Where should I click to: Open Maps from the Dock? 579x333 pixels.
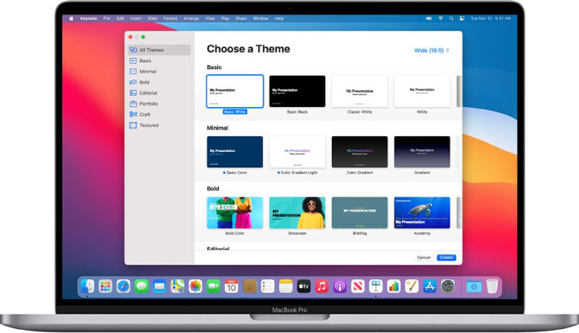tap(177, 286)
